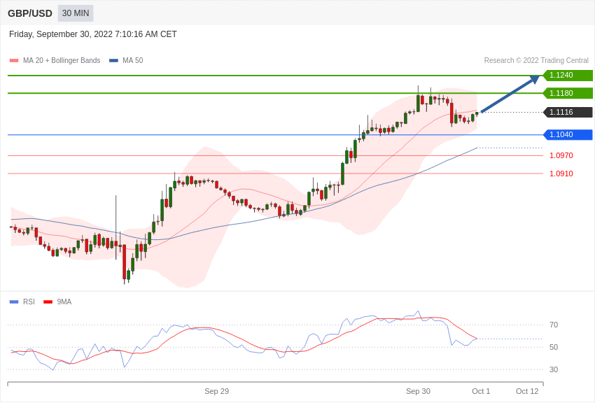The height and width of the screenshot is (403, 595).
Task: Click the RSI 70 level label
Action: coord(554,325)
